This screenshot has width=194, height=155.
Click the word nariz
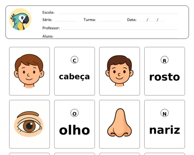tap(164, 130)
